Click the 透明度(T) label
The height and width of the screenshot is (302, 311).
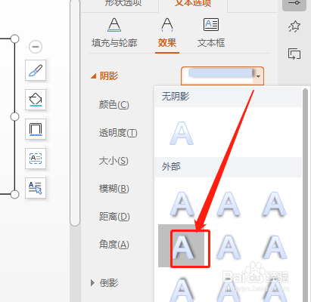tap(118, 133)
